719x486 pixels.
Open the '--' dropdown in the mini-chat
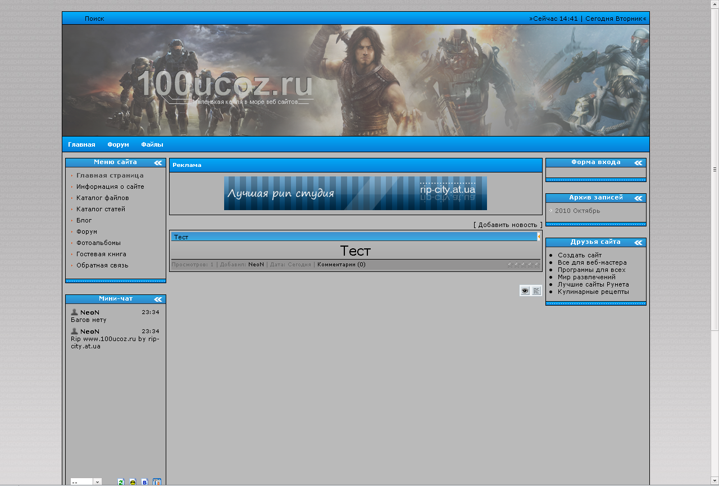(86, 482)
